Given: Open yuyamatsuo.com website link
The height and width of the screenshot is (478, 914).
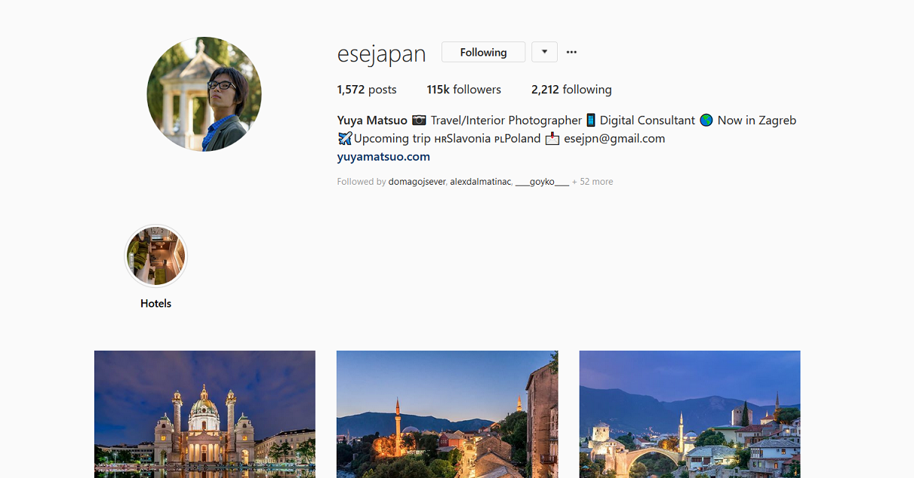Looking at the screenshot, I should click(x=383, y=157).
